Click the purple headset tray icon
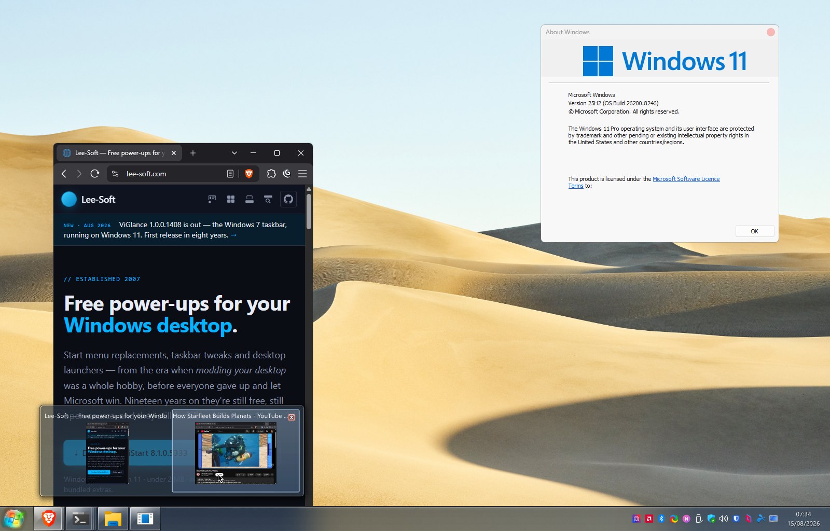The width and height of the screenshot is (830, 531). [x=637, y=519]
